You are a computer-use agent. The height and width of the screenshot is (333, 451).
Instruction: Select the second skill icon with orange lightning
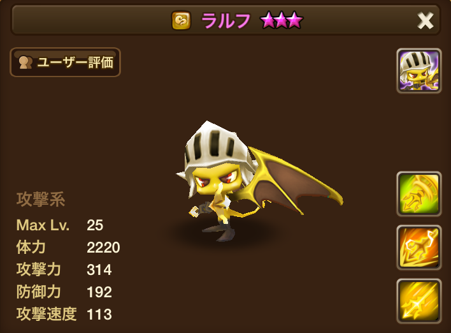click(419, 248)
